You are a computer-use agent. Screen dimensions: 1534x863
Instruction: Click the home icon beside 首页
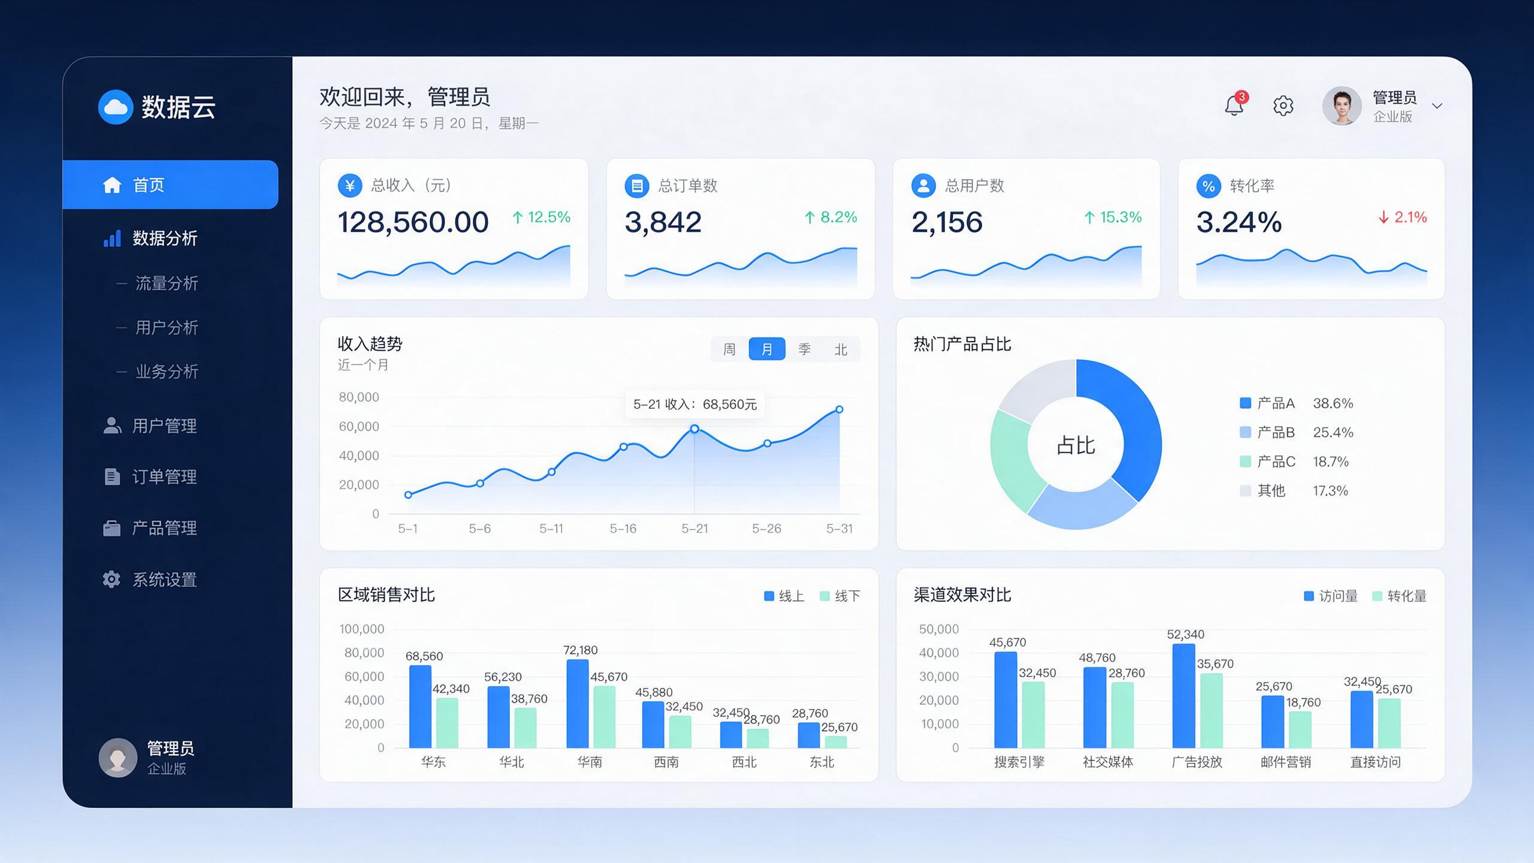112,185
